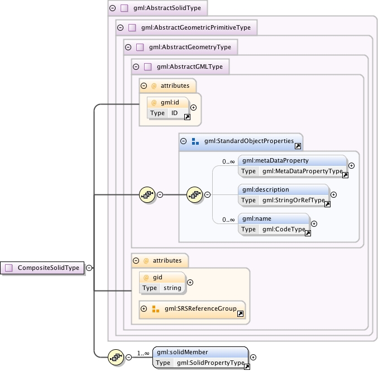Click the string type value of gid
This screenshot has height=371, width=378.
pos(173,288)
